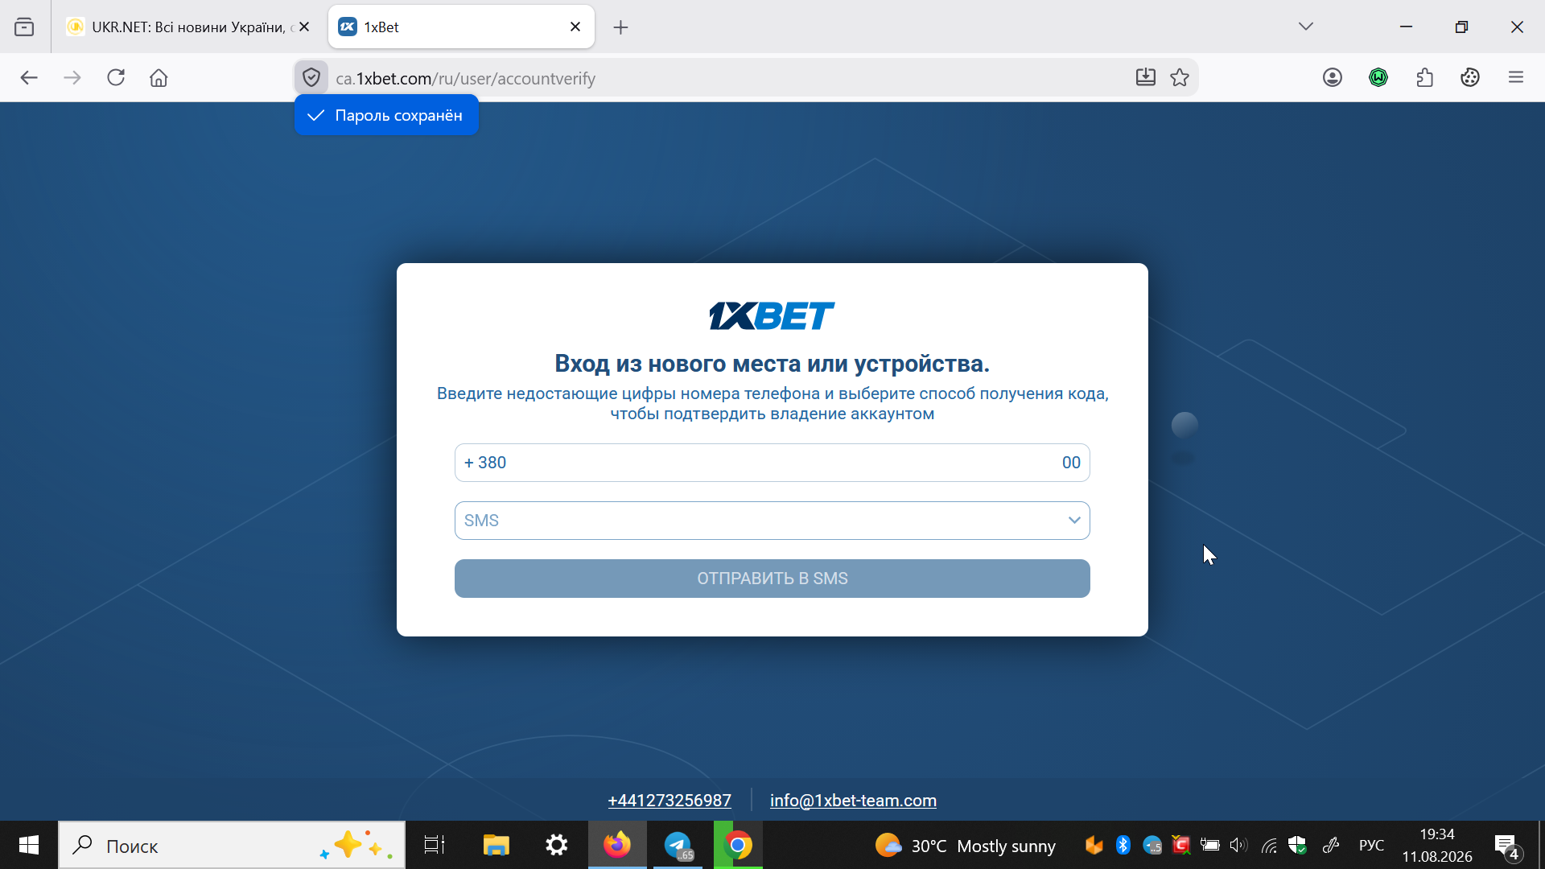This screenshot has width=1545, height=869.
Task: Expand the list all tabs chevron
Action: (x=1306, y=27)
